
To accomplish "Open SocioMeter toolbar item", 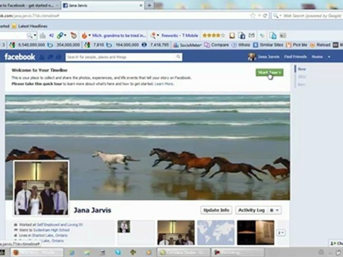I will [x=188, y=45].
